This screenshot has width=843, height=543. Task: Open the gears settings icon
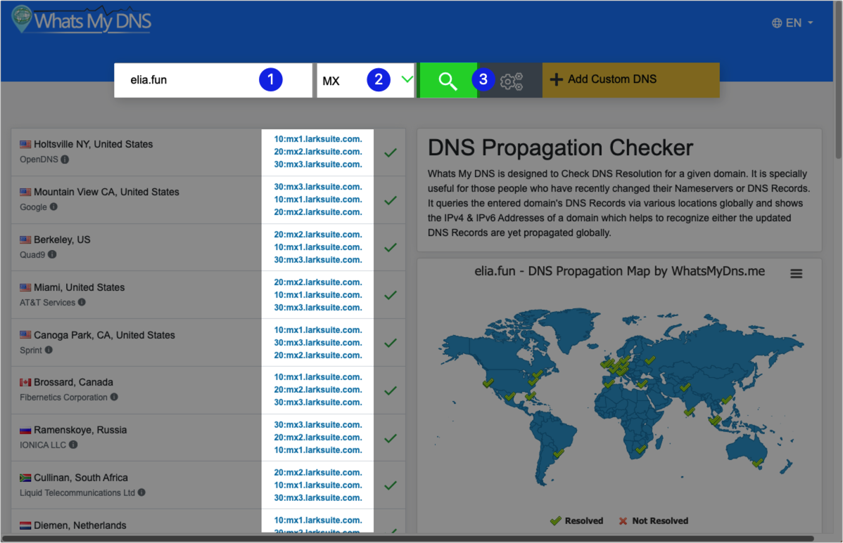coord(512,81)
